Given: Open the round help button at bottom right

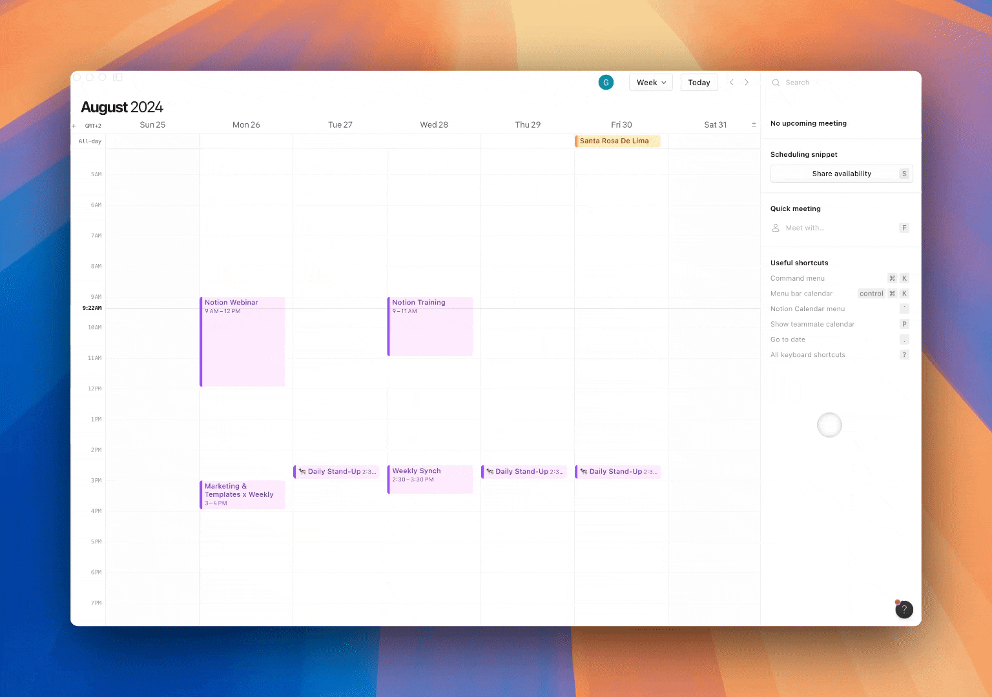Looking at the screenshot, I should click(x=904, y=609).
